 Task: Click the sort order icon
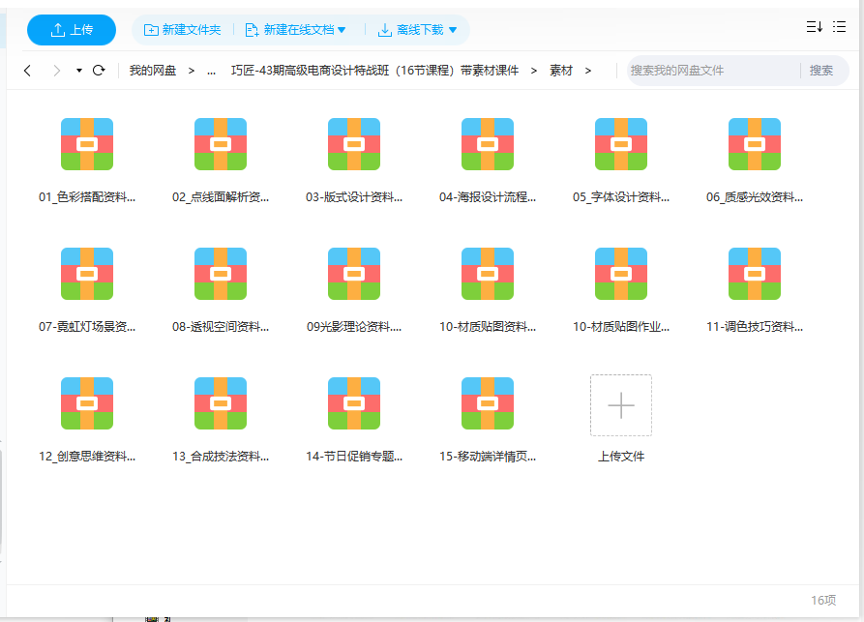point(815,26)
